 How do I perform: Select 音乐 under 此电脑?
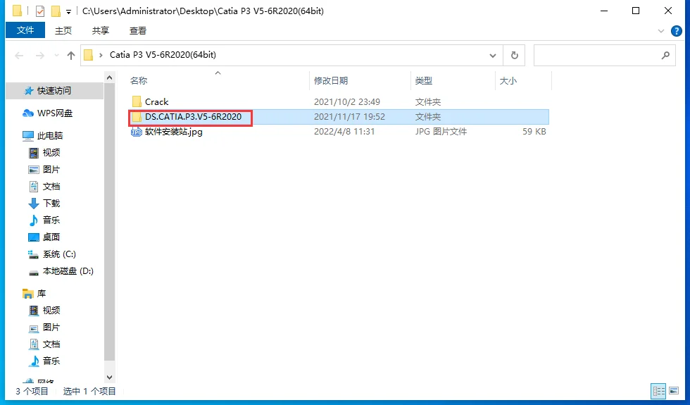point(51,220)
